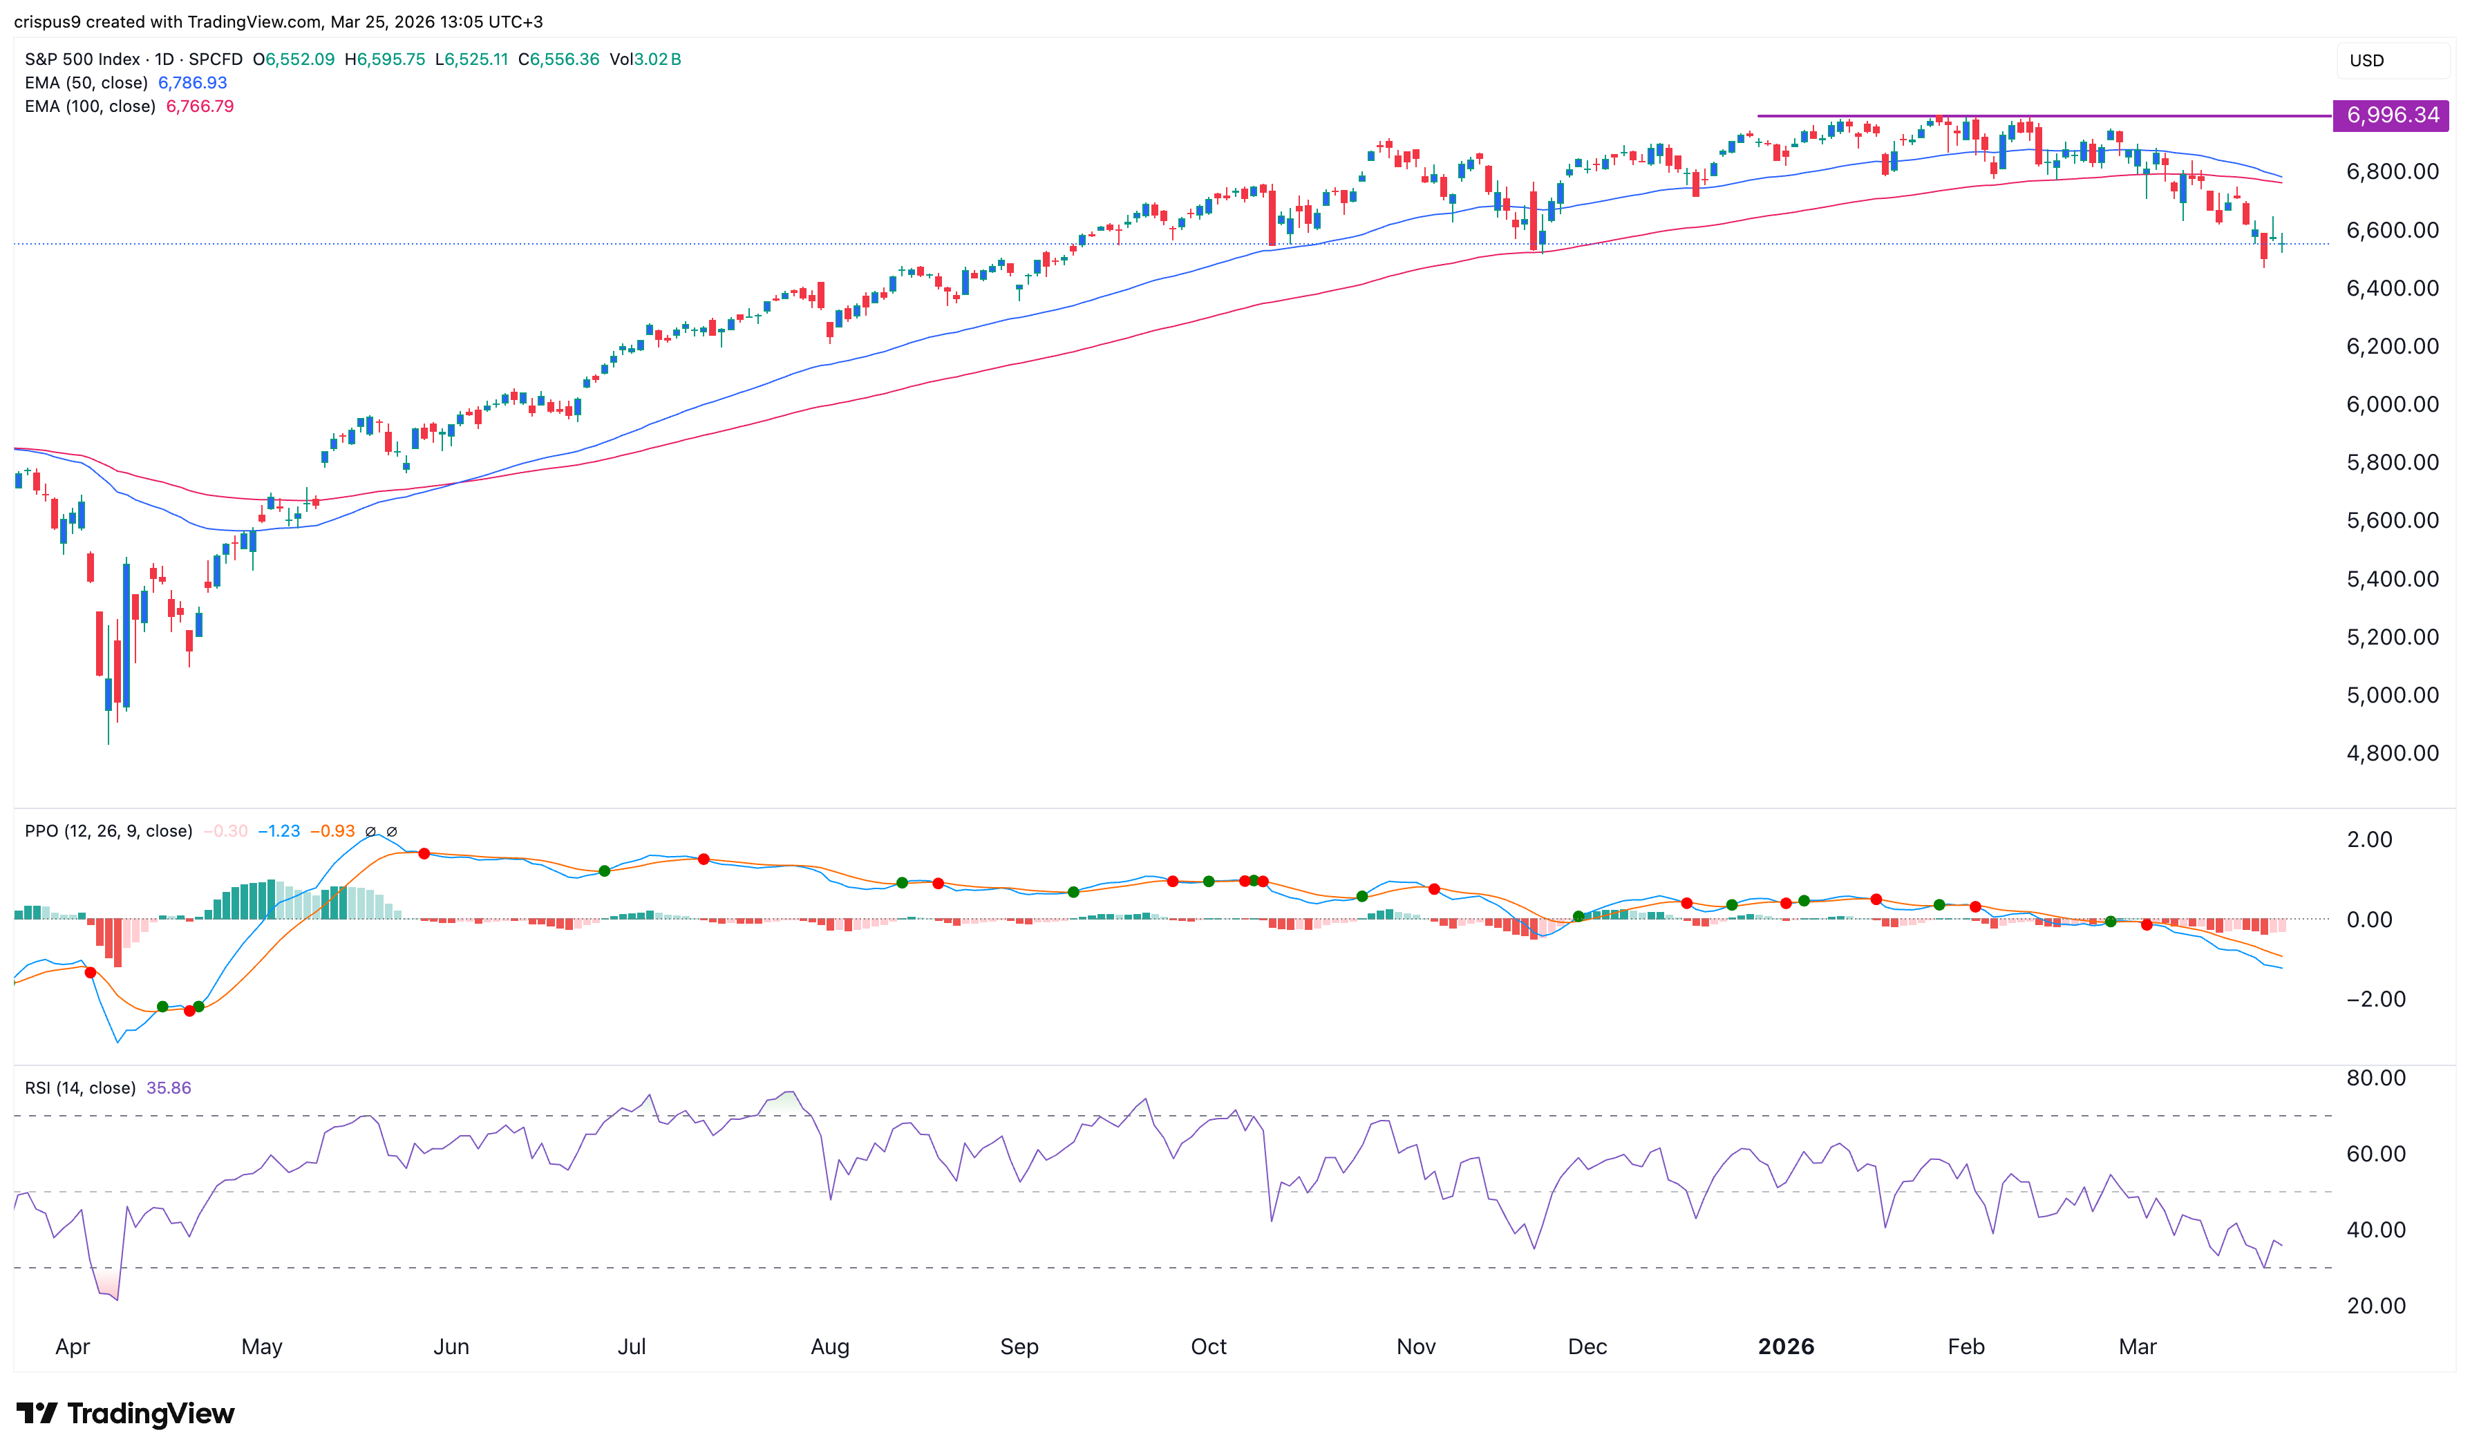Screen dimensions: 2470x1455
Task: Click the red PPO crossover dot near late May
Action: 424,854
